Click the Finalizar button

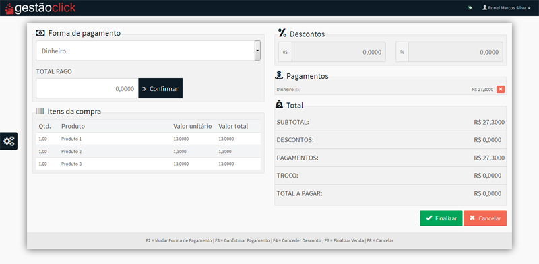441,218
